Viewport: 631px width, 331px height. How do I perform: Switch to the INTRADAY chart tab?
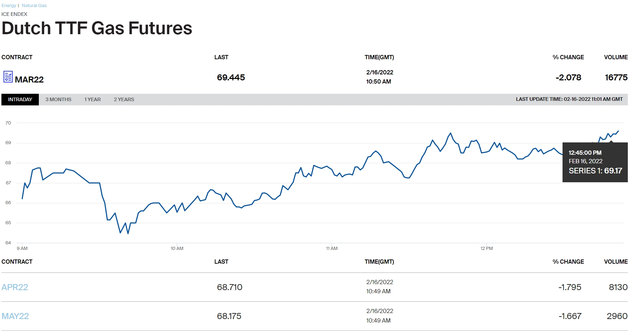[20, 99]
